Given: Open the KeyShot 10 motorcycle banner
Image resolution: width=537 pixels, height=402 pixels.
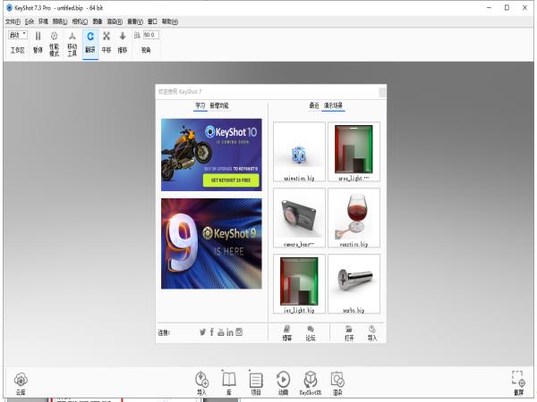Looking at the screenshot, I should (211, 155).
